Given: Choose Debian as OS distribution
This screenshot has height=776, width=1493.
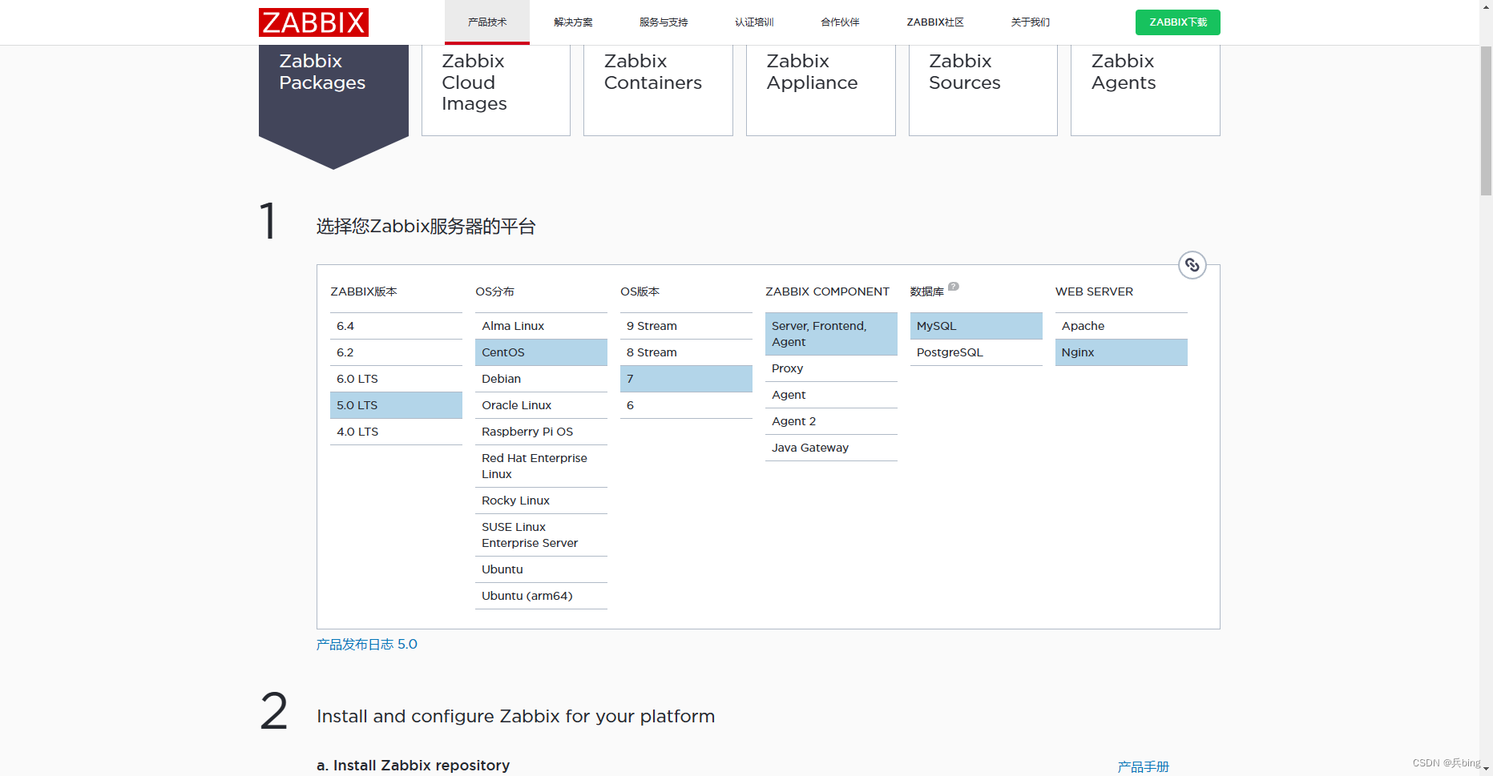Looking at the screenshot, I should click(x=541, y=379).
